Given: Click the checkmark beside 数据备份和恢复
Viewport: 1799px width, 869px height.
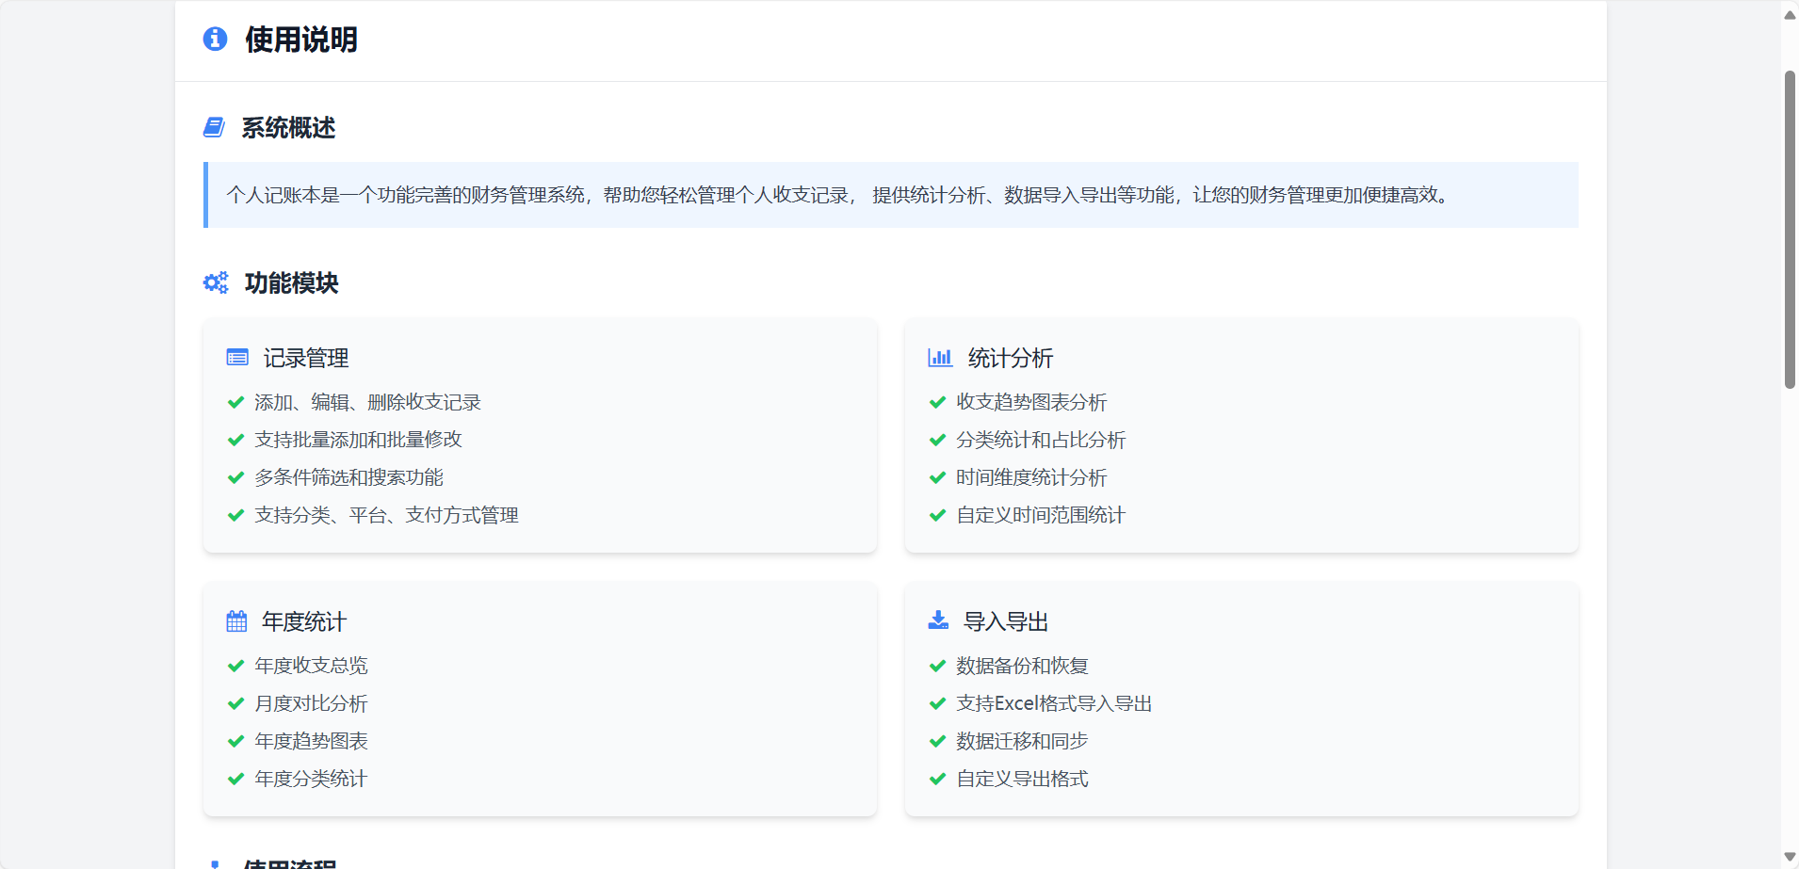Looking at the screenshot, I should 937,666.
